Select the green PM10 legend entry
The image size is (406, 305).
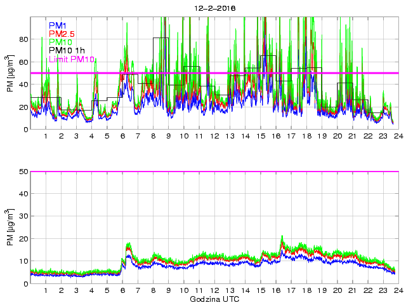60,43
